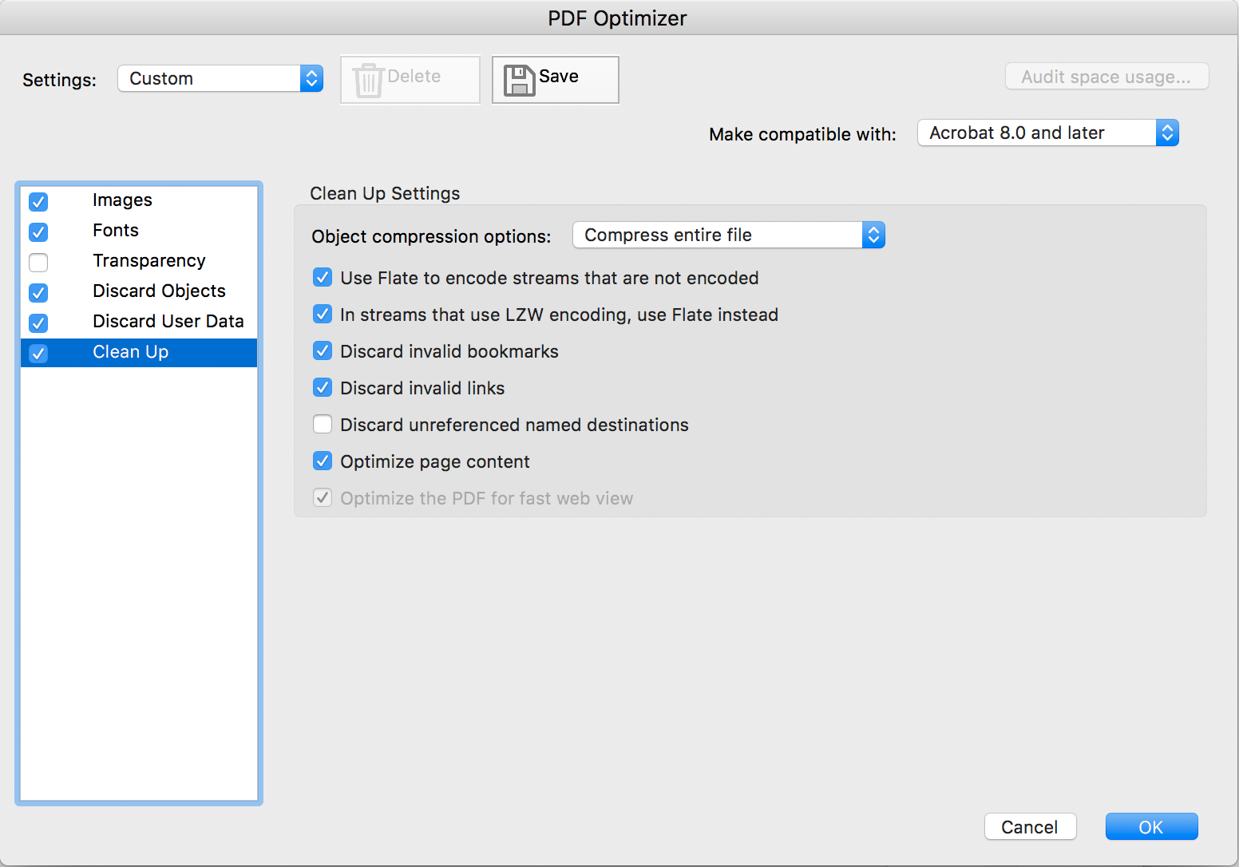Enable Discard unreferenced named destinations
The image size is (1239, 867).
[x=323, y=425]
